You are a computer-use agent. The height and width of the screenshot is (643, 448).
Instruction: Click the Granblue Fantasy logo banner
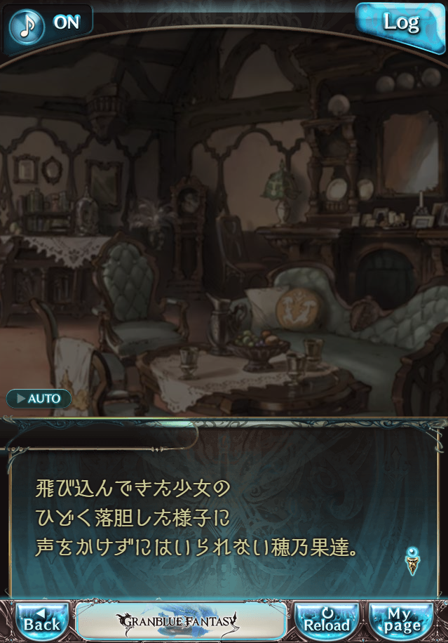coord(181,621)
